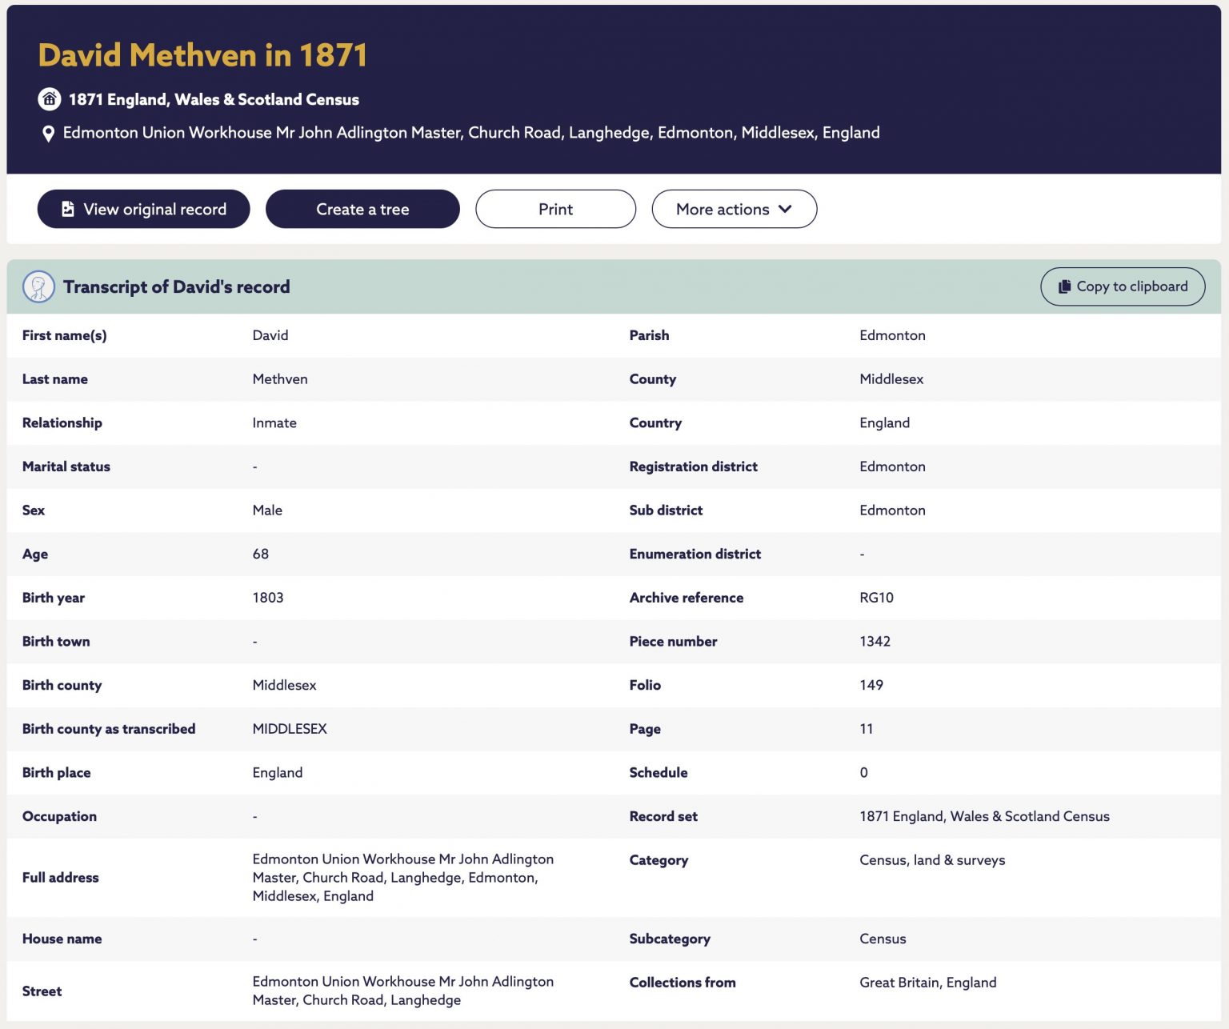
Task: Click the person portrait icon beside Transcript heading
Action: coord(38,286)
